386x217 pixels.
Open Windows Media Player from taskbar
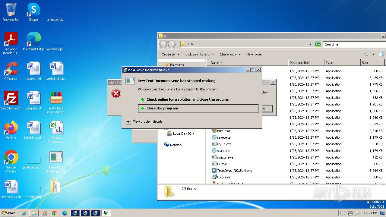coord(44,213)
